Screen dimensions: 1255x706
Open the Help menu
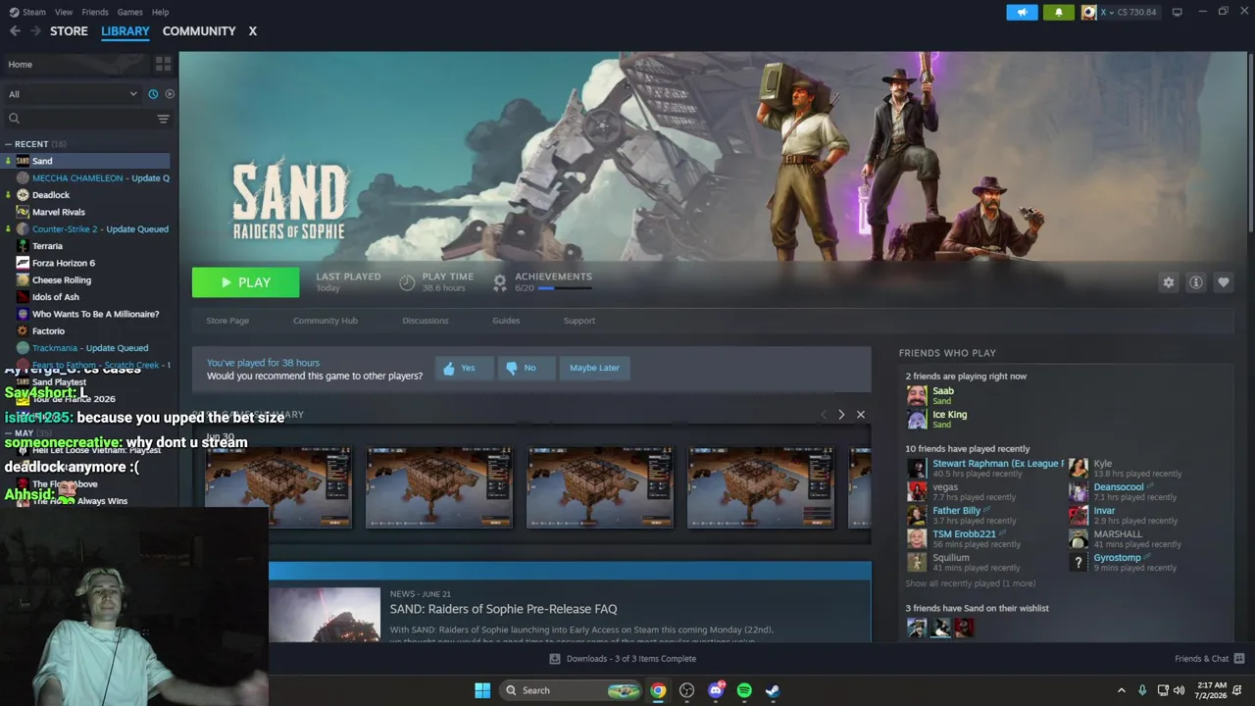160,12
